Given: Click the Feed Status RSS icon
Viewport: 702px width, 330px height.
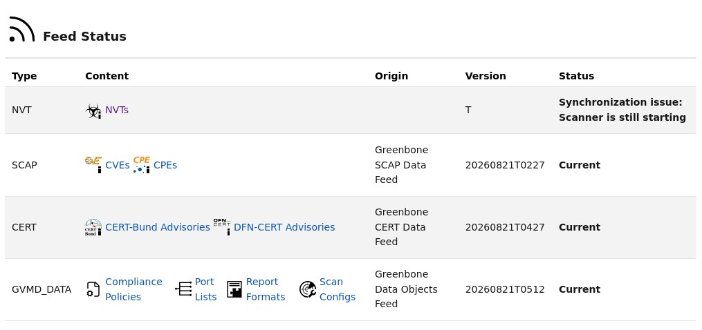Looking at the screenshot, I should [x=22, y=30].
